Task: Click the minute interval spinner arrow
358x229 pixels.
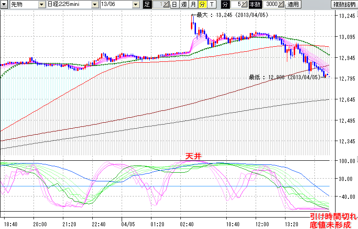Action: (244, 5)
